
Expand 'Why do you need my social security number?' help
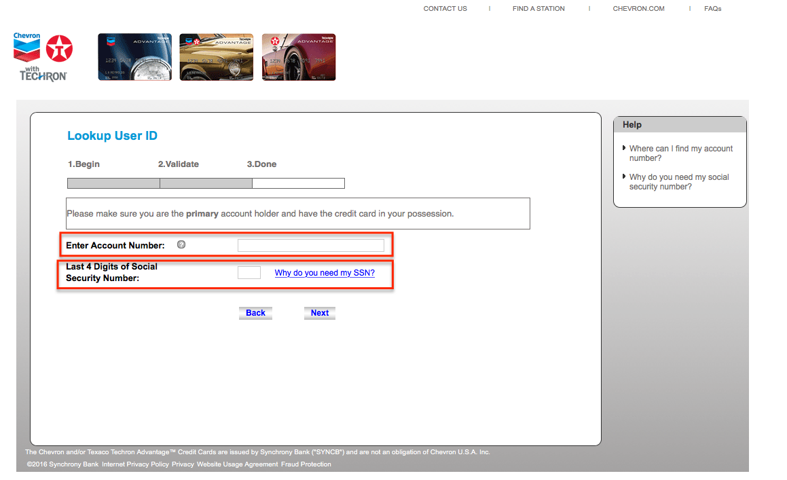678,182
